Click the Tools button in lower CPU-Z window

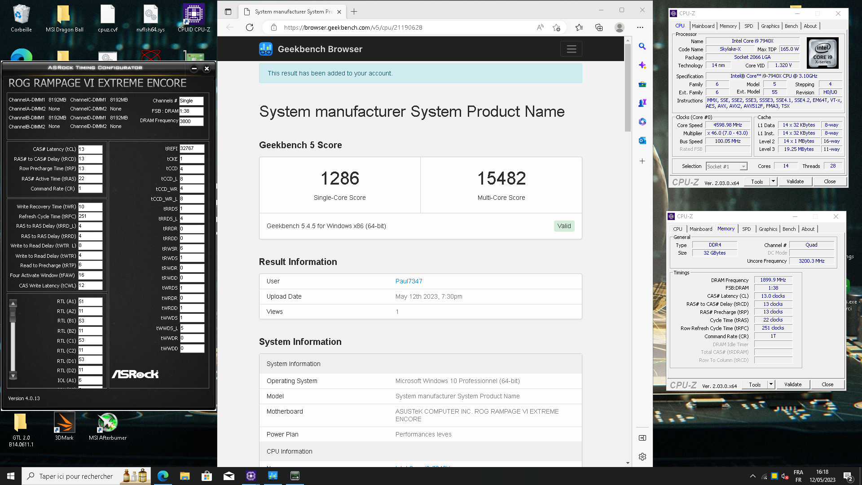(x=755, y=384)
